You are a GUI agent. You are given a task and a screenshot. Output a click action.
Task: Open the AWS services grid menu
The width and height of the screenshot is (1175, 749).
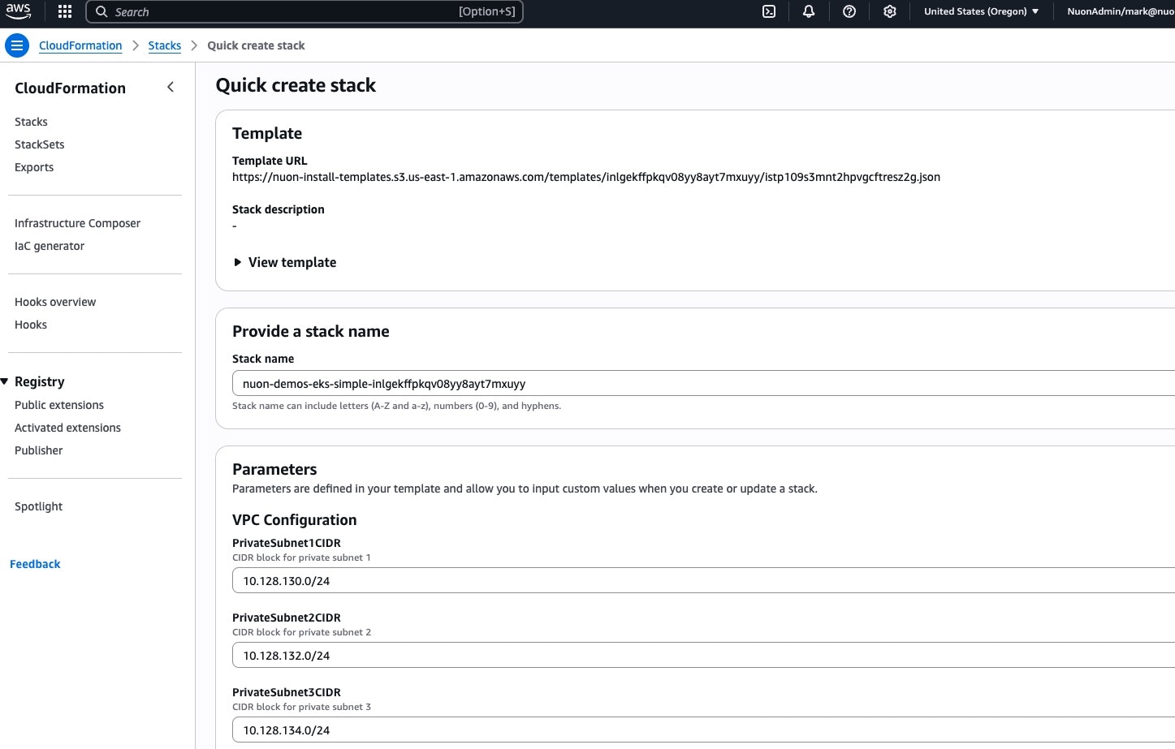[65, 11]
